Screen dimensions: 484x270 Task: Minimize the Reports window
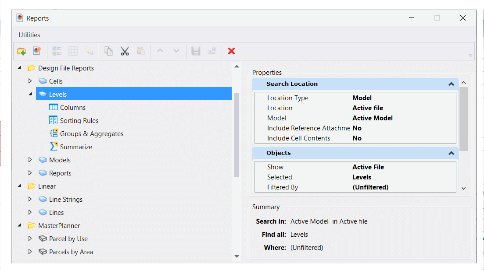[412, 18]
